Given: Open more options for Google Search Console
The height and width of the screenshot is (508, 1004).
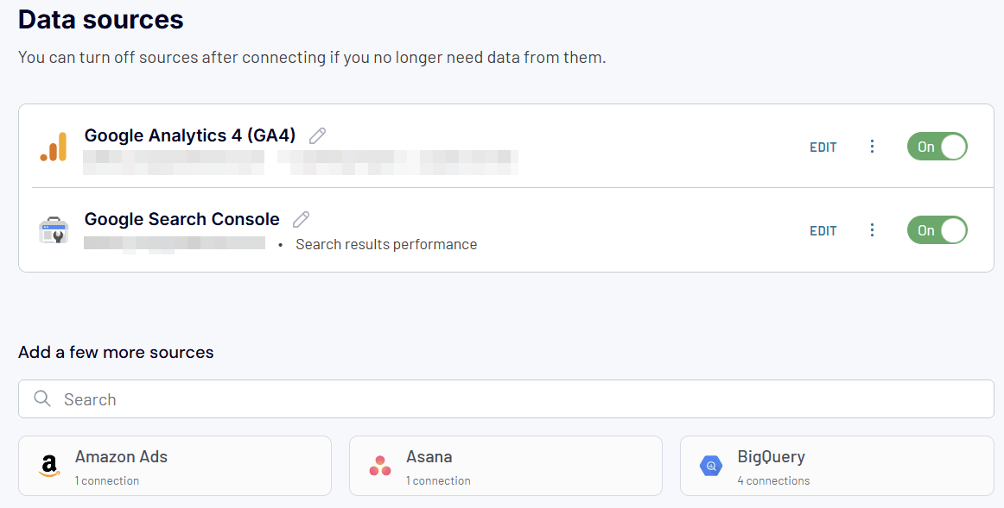Looking at the screenshot, I should [x=872, y=230].
